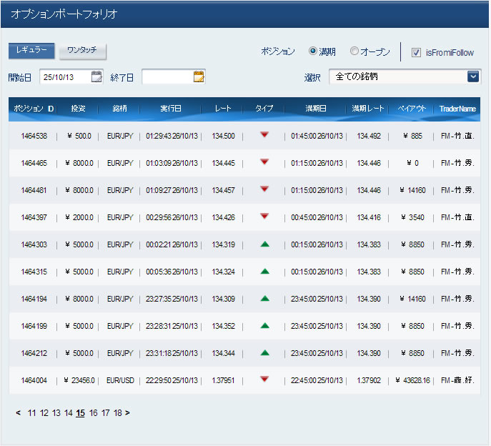Switch to the ワンタッチ tab
Image resolution: width=491 pixels, height=446 pixels.
(x=82, y=51)
